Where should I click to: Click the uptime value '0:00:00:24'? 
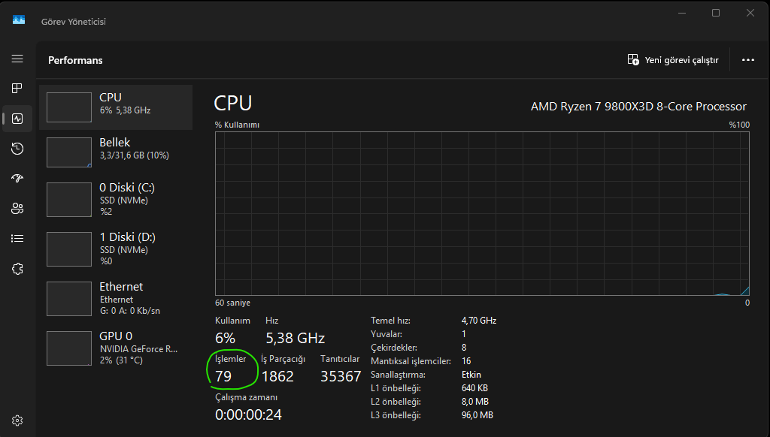[248, 415]
